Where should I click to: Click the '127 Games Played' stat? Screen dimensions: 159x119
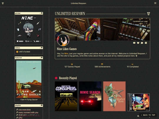pos(72,67)
